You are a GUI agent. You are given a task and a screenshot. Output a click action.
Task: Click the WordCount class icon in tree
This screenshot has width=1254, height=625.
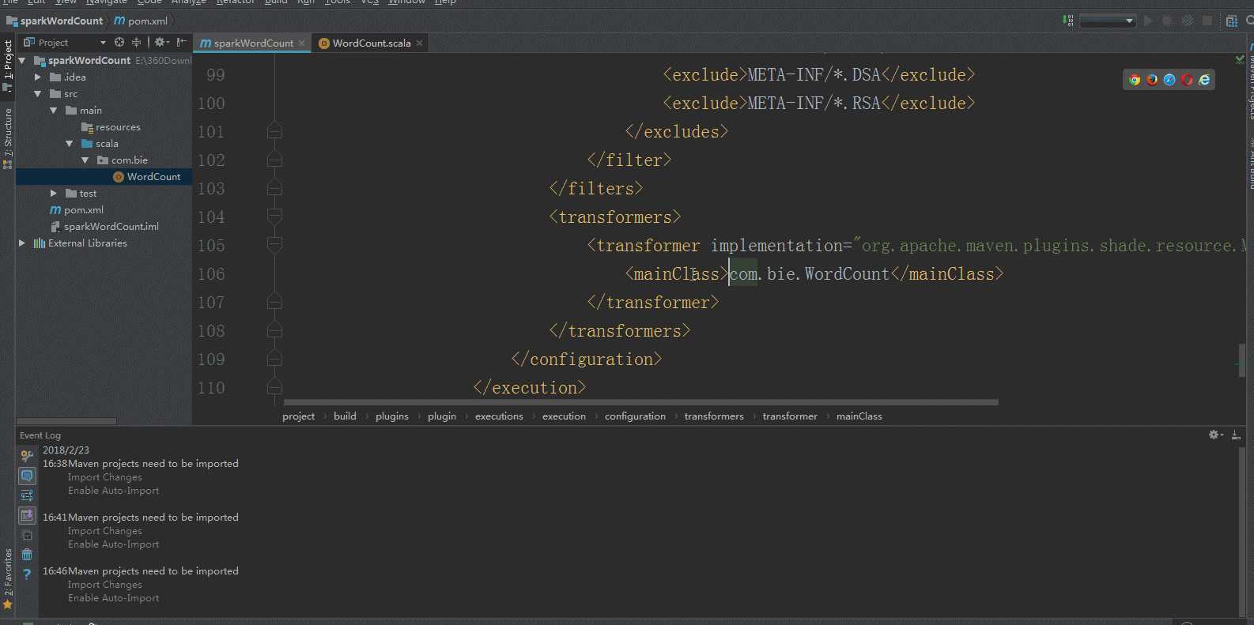[119, 177]
